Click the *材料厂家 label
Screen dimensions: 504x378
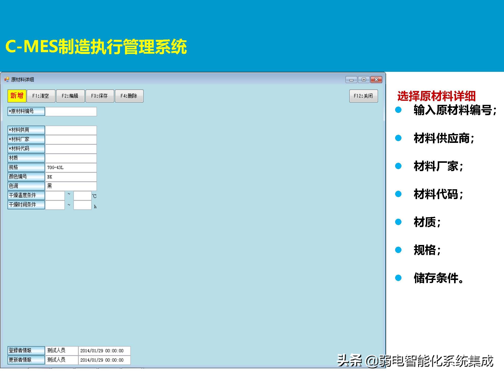pyautogui.click(x=26, y=139)
